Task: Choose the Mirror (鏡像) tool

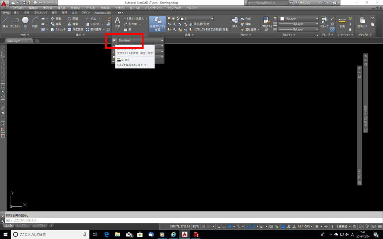Action: (73, 24)
